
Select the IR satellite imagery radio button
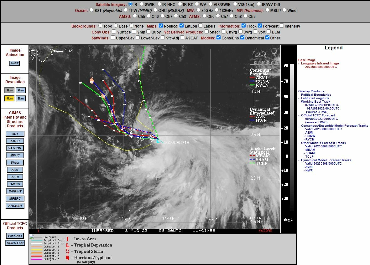[x=131, y=4]
